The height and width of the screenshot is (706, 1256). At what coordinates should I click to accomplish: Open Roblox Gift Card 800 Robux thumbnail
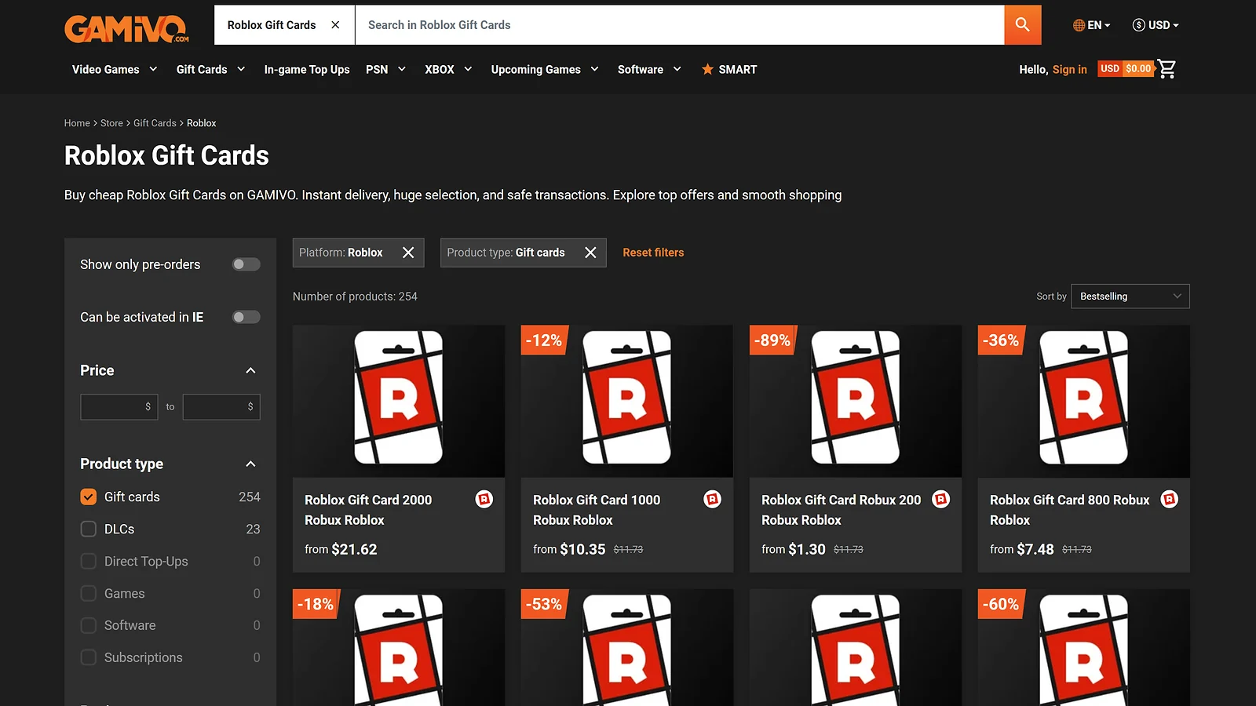1084,401
